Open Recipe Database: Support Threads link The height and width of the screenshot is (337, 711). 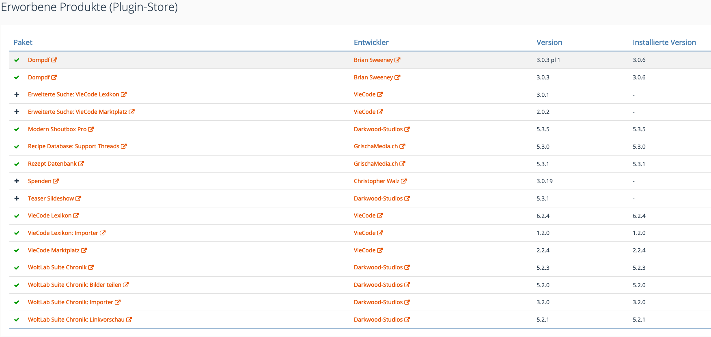(x=73, y=146)
